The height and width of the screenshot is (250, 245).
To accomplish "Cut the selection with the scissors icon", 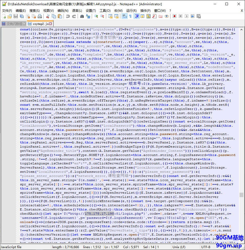I will [x=48, y=16].
